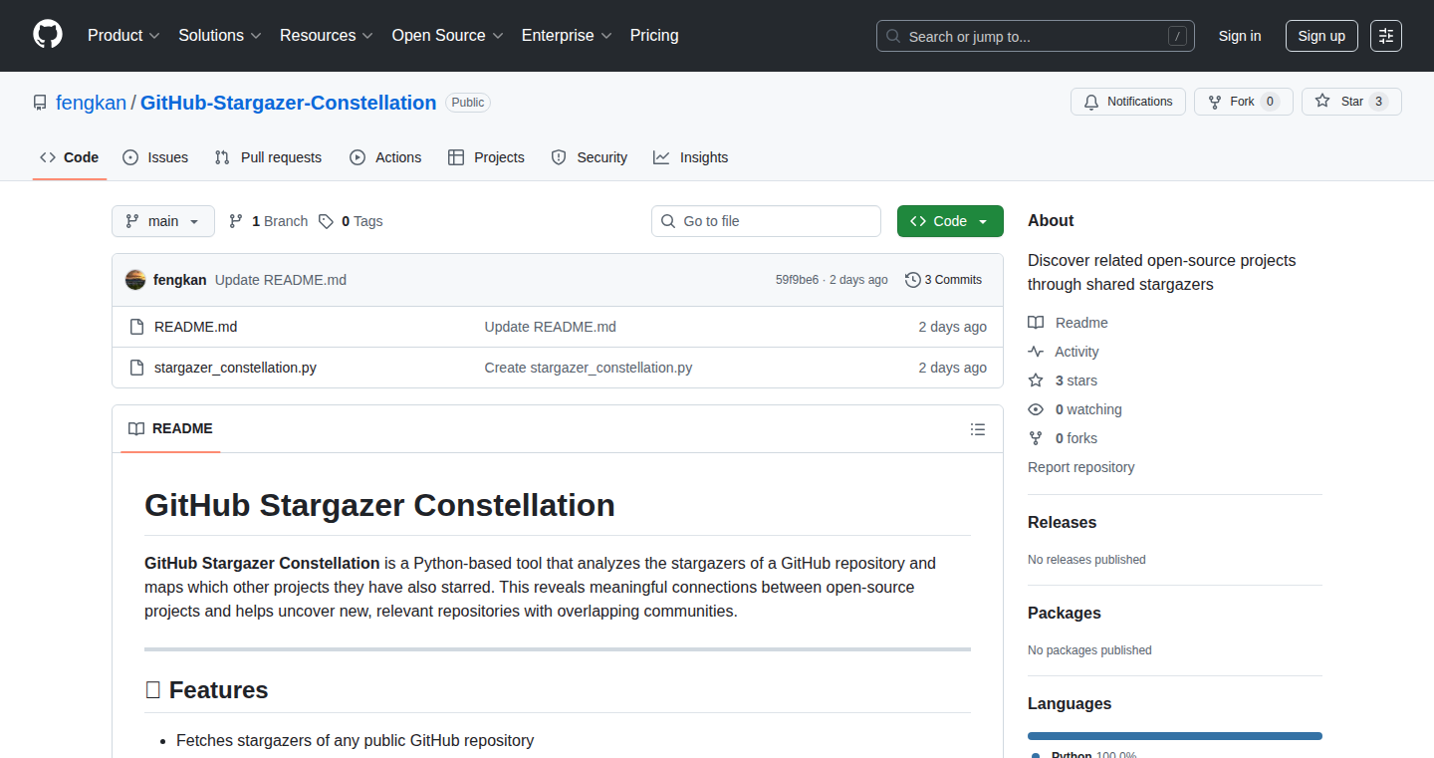The height and width of the screenshot is (758, 1434).
Task: Click the Sign up button
Action: (x=1321, y=36)
